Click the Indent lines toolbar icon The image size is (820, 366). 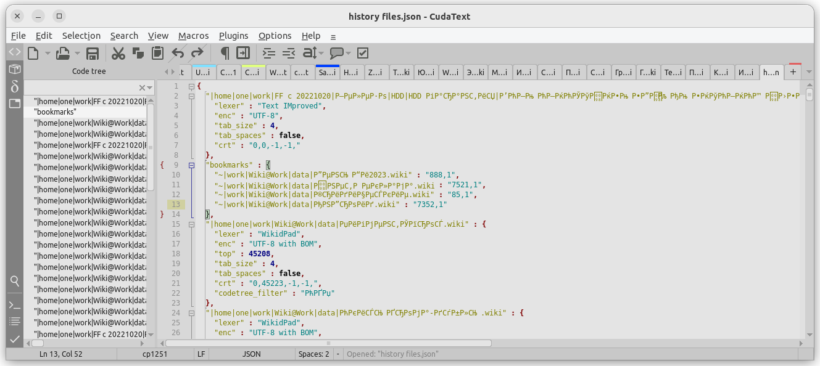[268, 54]
